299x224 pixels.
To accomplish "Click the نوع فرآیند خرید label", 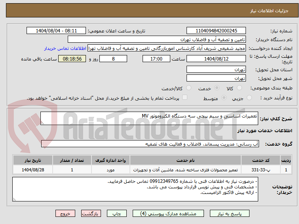I will 276,98.
